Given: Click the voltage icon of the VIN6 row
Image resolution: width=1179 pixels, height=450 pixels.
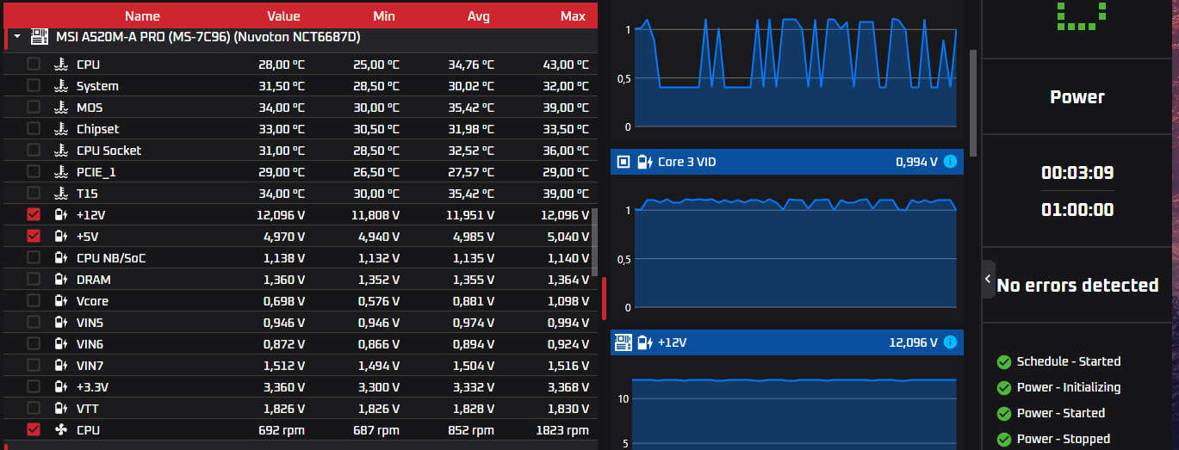Looking at the screenshot, I should [61, 343].
